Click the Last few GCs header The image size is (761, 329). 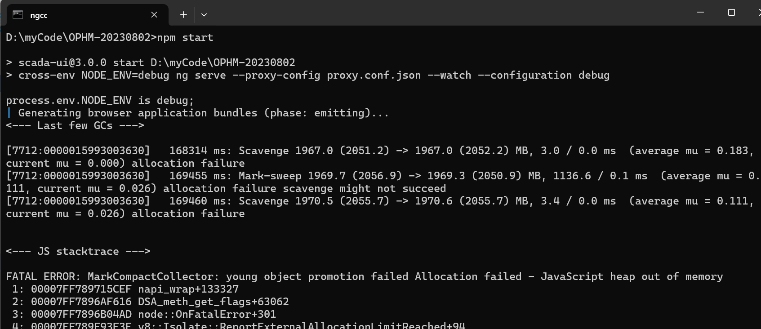click(x=75, y=125)
